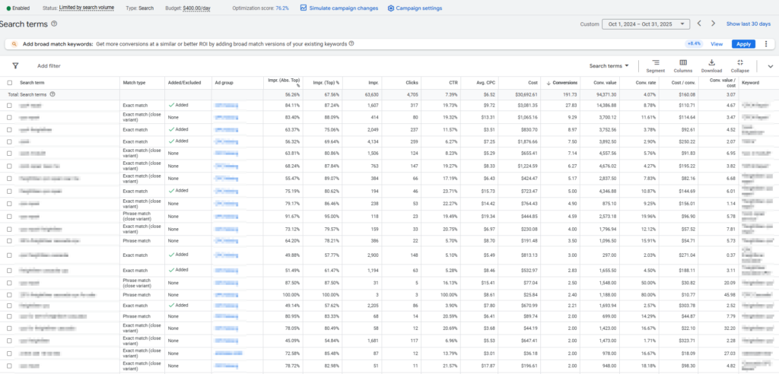Image resolution: width=779 pixels, height=374 pixels.
Task: Expand the Search terms view dropdown
Action: pos(609,66)
